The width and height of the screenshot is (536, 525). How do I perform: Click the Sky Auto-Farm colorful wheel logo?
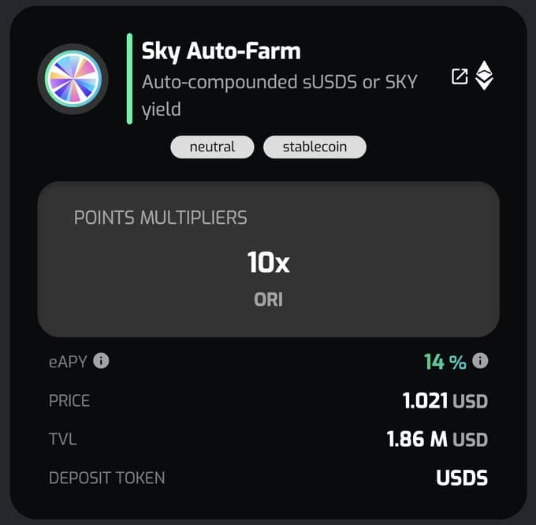coord(73,79)
